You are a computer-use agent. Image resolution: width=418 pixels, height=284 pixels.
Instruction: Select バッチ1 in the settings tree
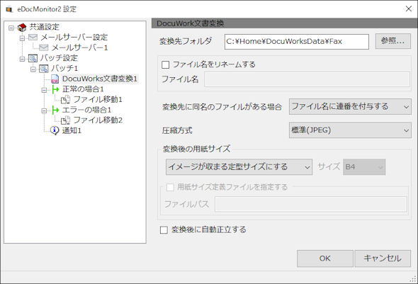pos(64,69)
